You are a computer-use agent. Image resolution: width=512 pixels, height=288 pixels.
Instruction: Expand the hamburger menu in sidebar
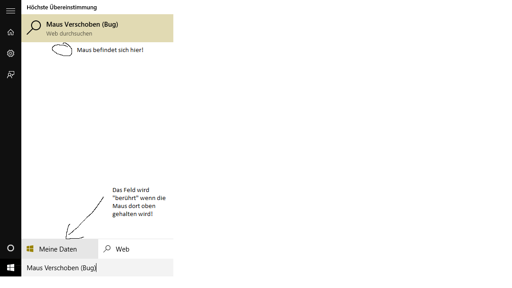[x=11, y=11]
